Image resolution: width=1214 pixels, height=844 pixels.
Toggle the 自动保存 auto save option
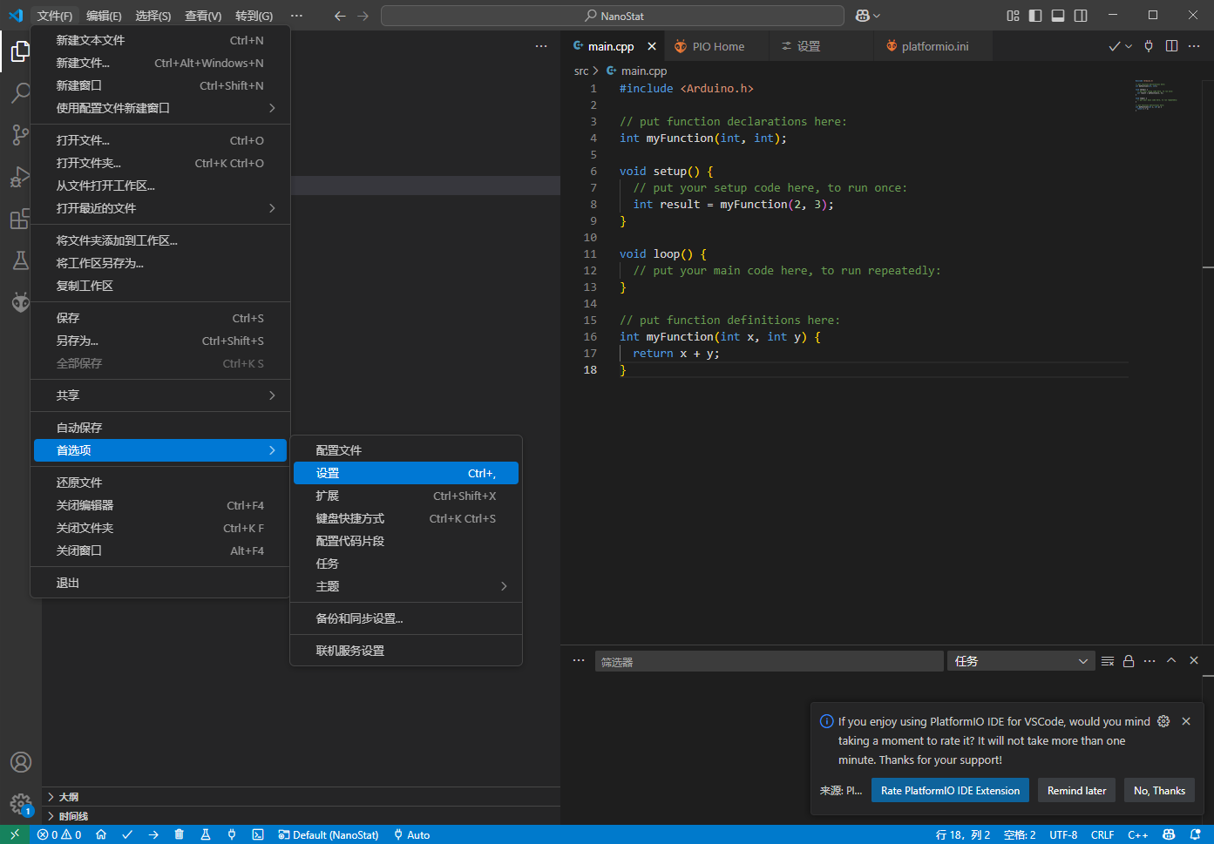pyautogui.click(x=160, y=428)
